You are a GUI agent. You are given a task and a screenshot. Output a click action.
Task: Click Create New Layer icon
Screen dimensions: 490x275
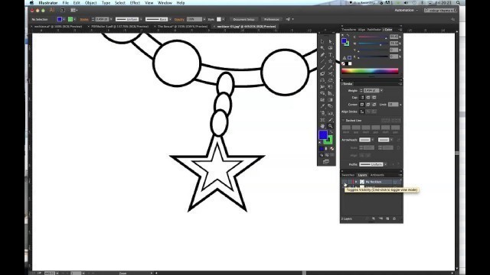click(387, 219)
